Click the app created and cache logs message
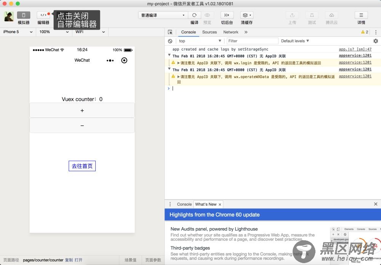 [220, 49]
